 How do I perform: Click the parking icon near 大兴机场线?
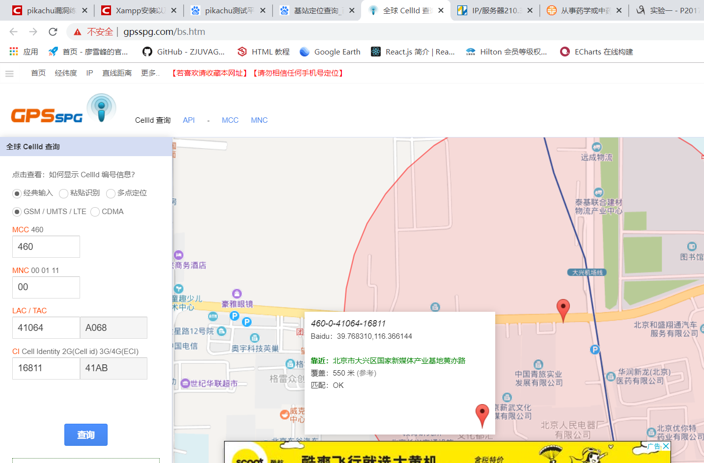tap(595, 350)
